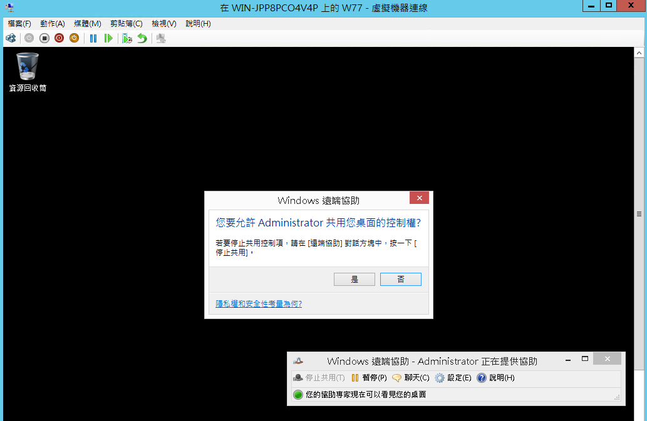Click the enhanced session toolbar icon

coord(161,38)
